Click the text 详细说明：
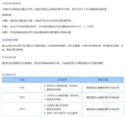The width and height of the screenshot is (125, 117). [x=7, y=15]
